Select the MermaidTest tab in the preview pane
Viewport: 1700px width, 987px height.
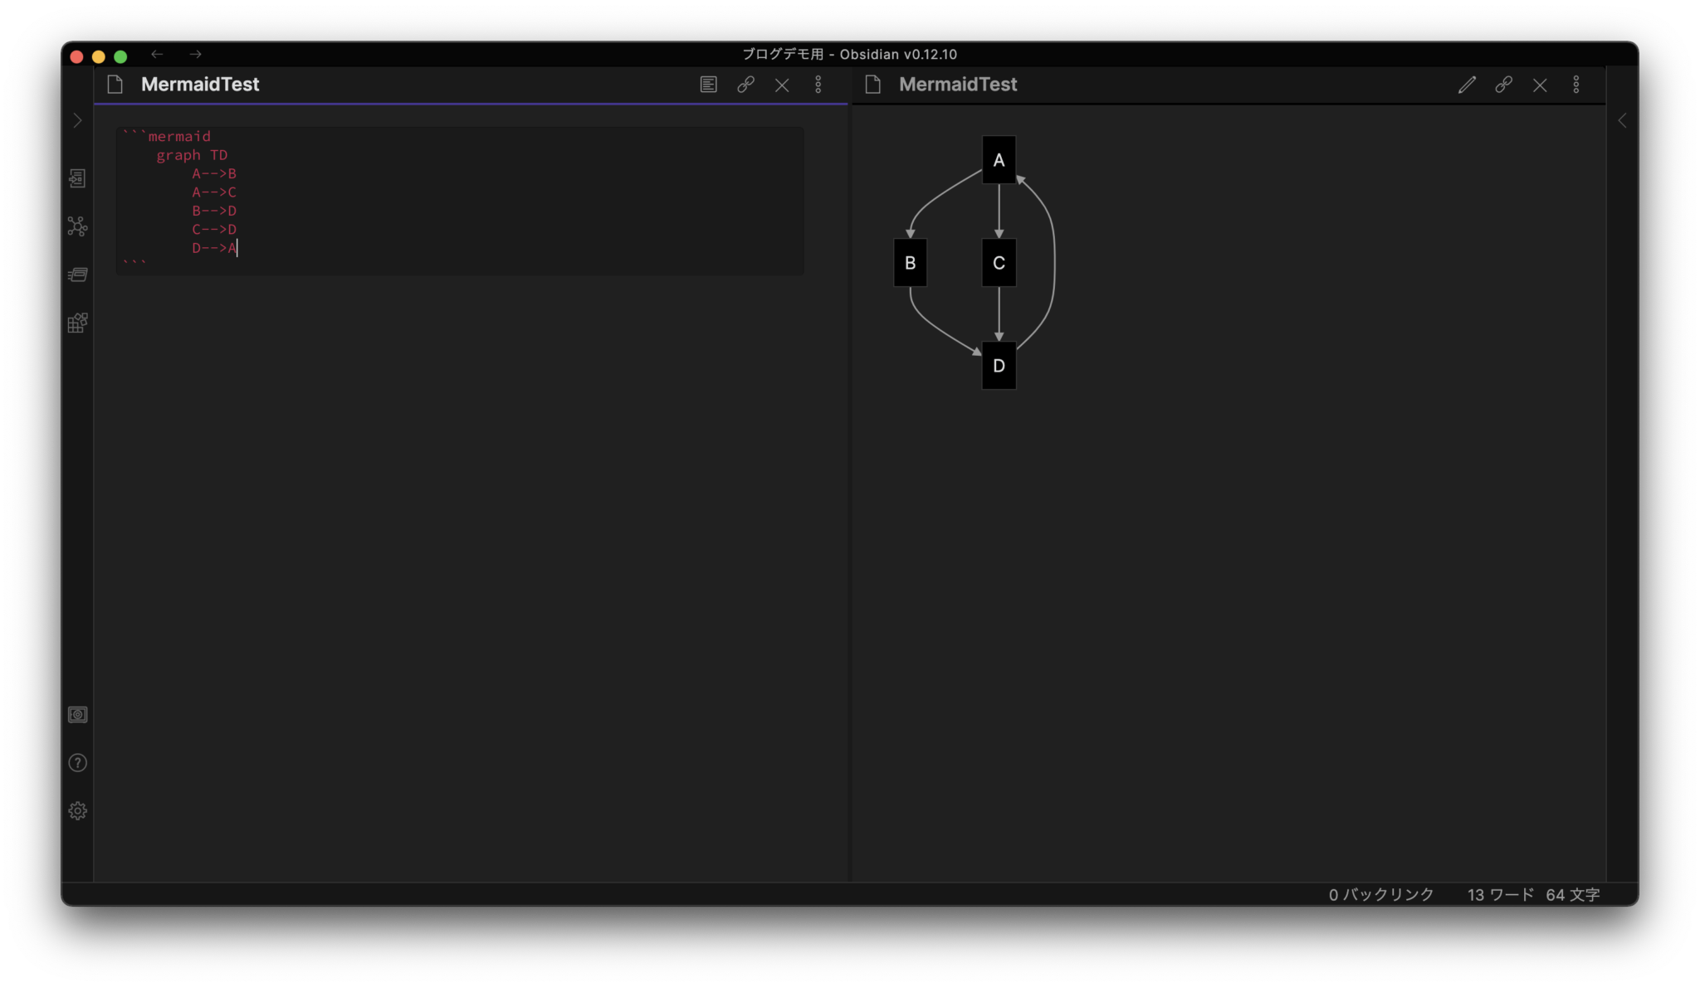pyautogui.click(x=958, y=84)
